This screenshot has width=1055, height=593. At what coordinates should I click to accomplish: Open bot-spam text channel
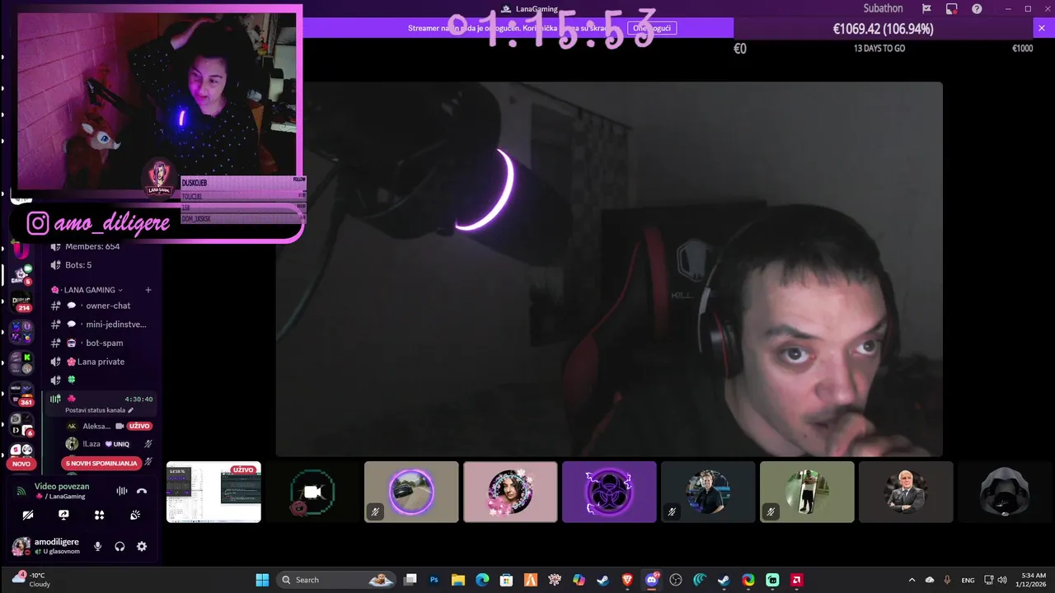(x=101, y=343)
